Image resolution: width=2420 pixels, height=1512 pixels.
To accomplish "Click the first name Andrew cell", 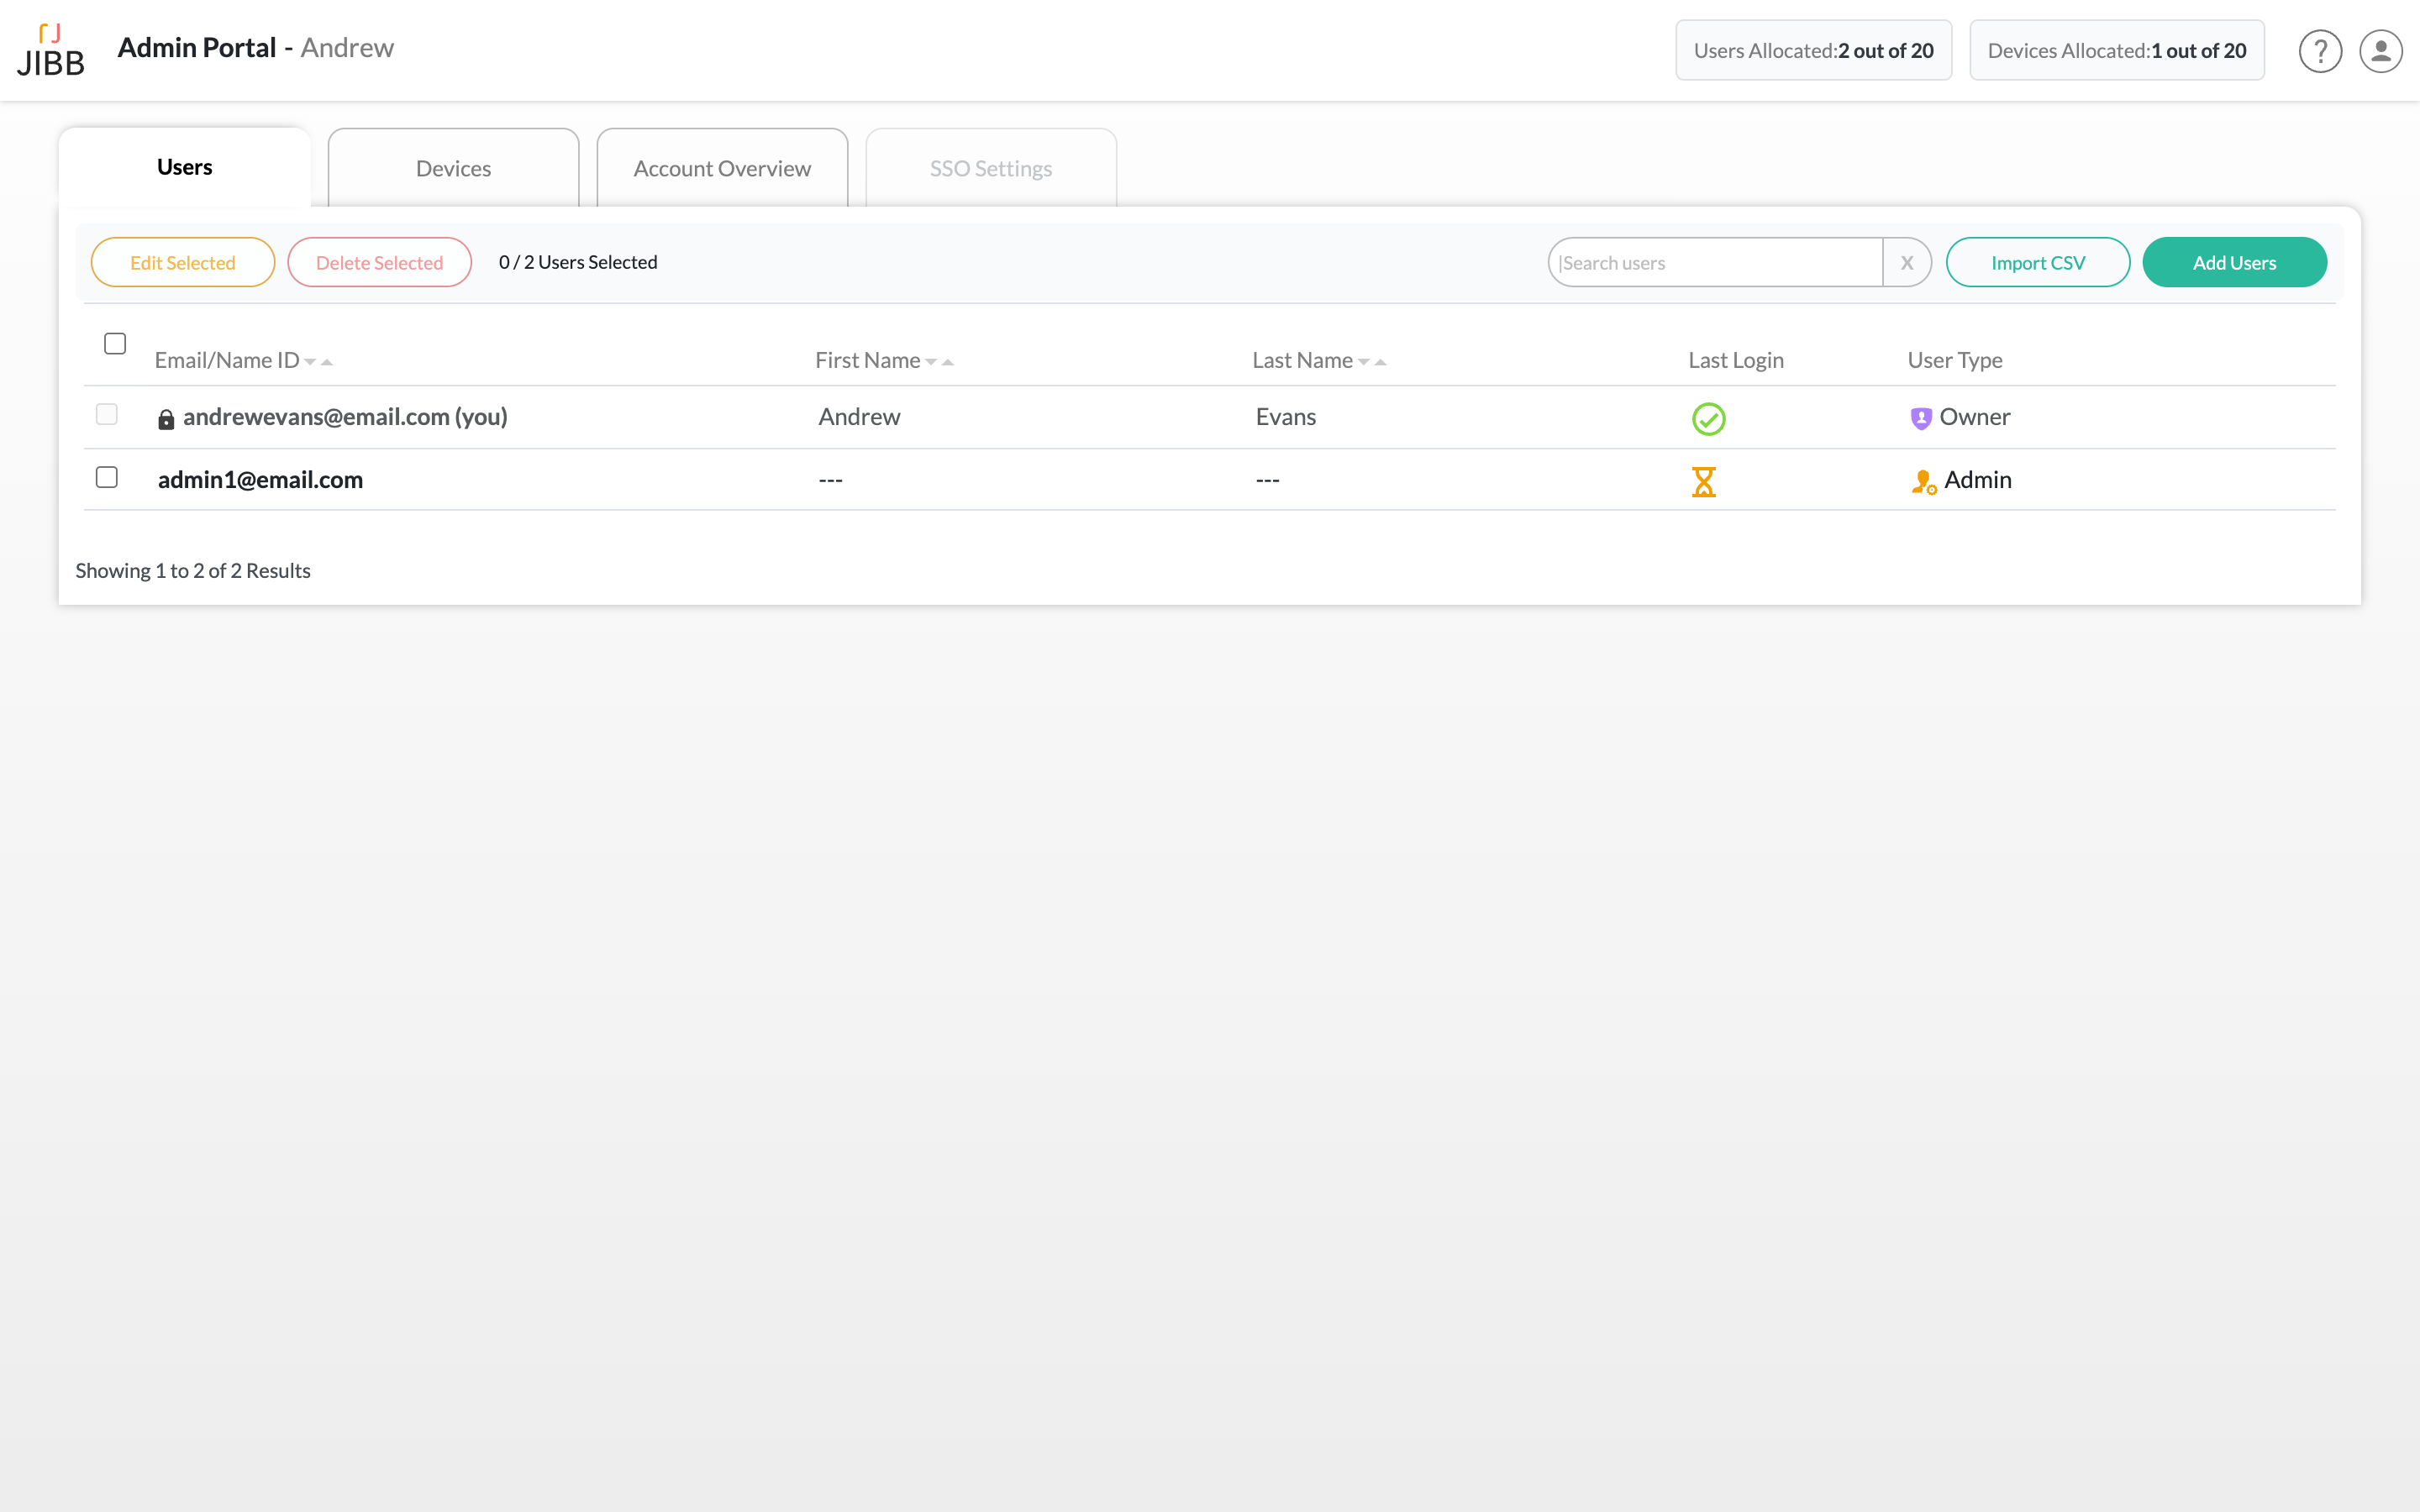I will pos(859,417).
